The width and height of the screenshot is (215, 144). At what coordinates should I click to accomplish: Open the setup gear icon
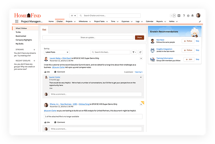click(188, 15)
